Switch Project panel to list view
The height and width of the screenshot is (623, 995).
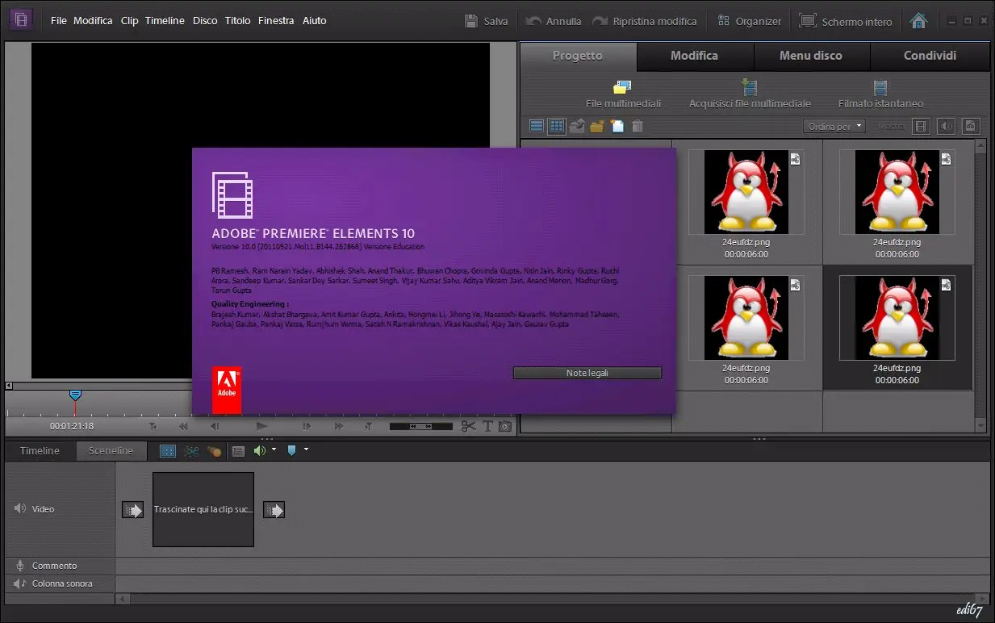[x=537, y=126]
